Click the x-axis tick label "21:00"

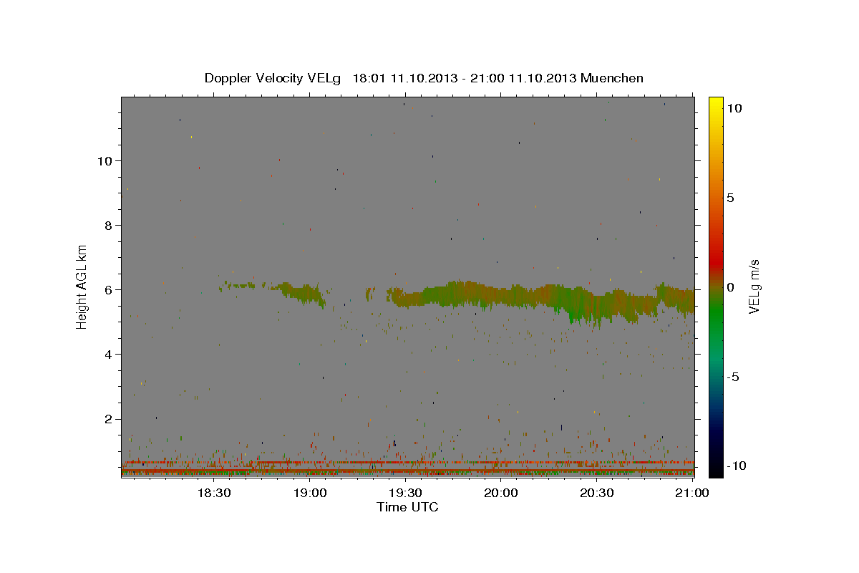coord(693,493)
